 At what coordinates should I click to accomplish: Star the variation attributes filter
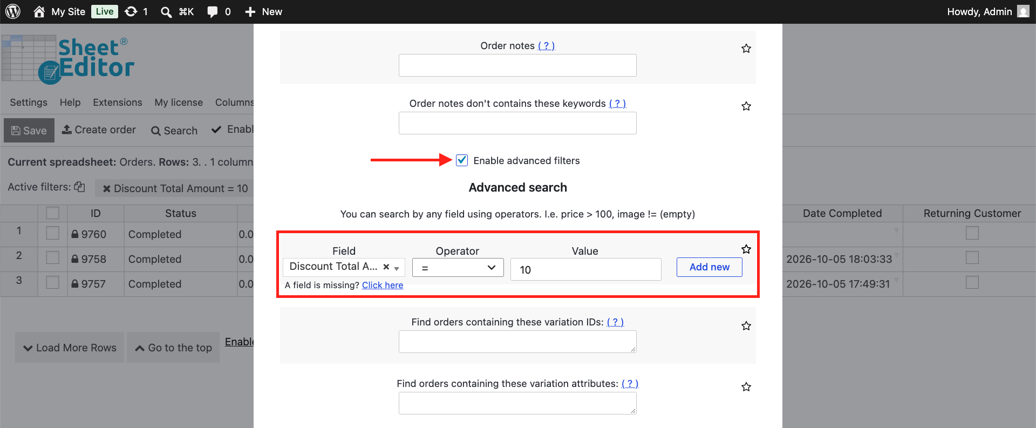746,387
